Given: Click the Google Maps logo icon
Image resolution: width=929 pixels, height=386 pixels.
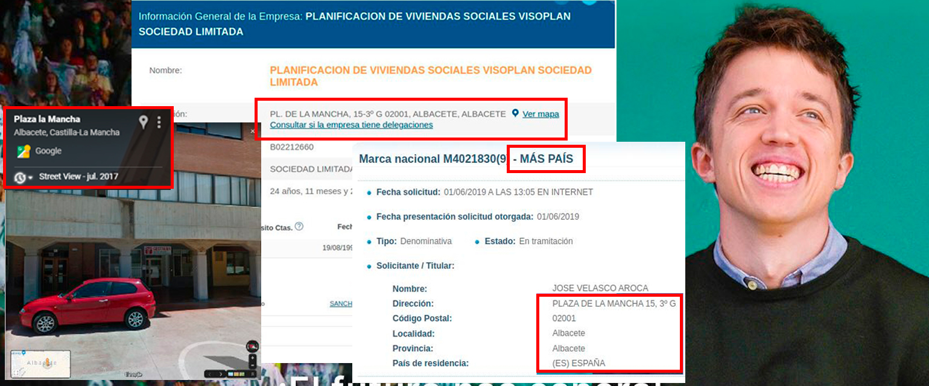Looking at the screenshot, I should click(24, 151).
